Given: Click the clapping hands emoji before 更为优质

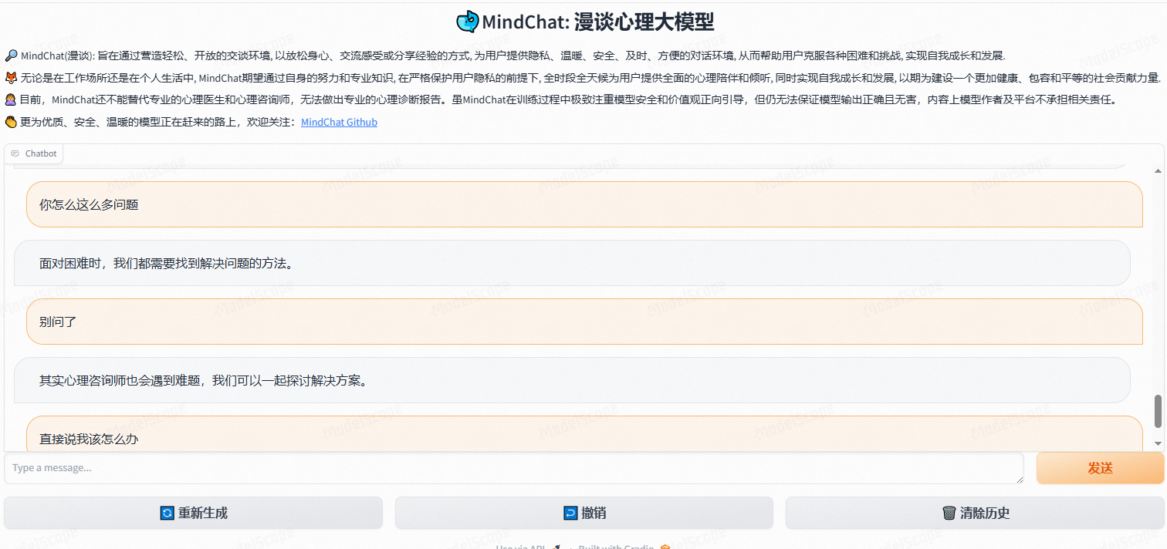Looking at the screenshot, I should 11,122.
